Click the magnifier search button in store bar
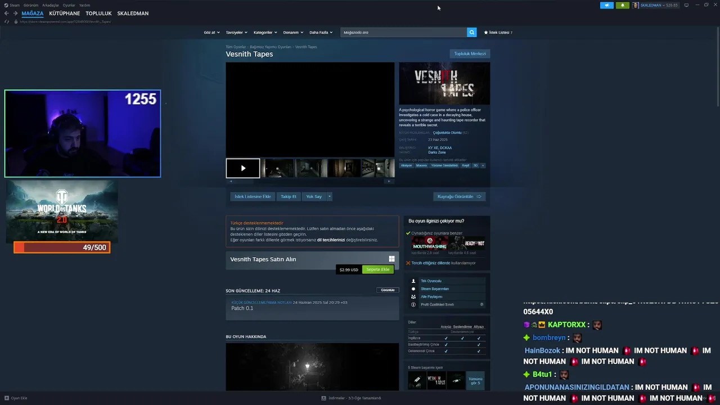 (x=471, y=33)
